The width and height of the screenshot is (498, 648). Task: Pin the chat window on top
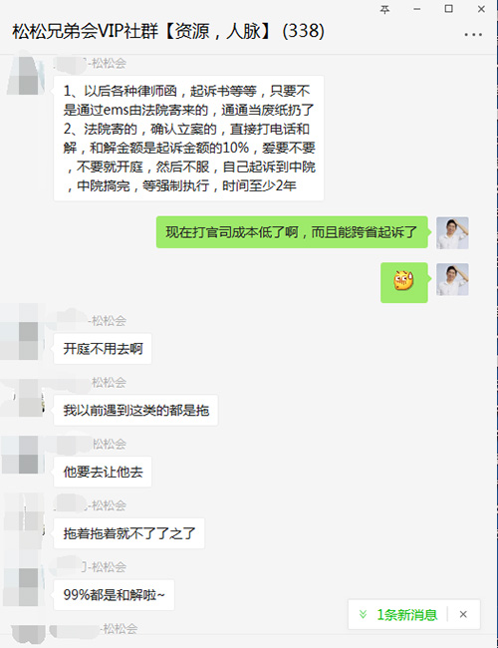click(384, 9)
